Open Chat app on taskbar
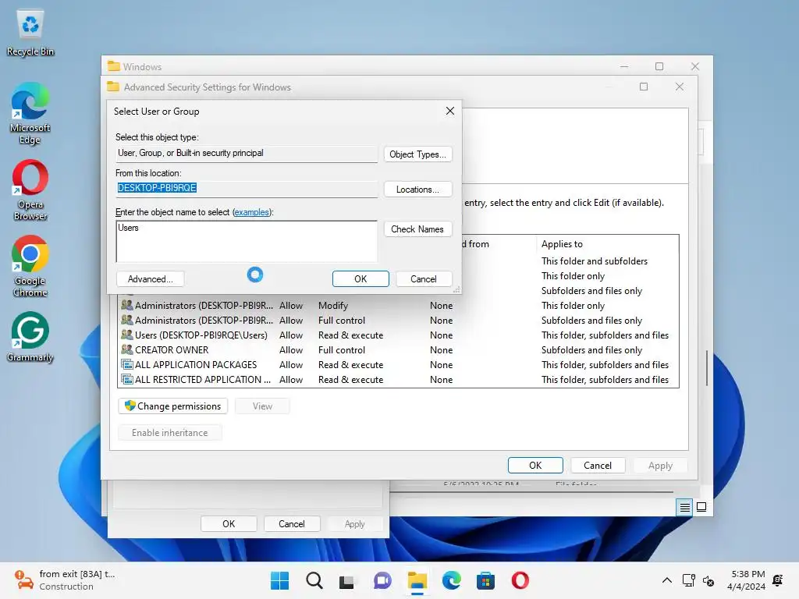The image size is (799, 599). pyautogui.click(x=382, y=580)
